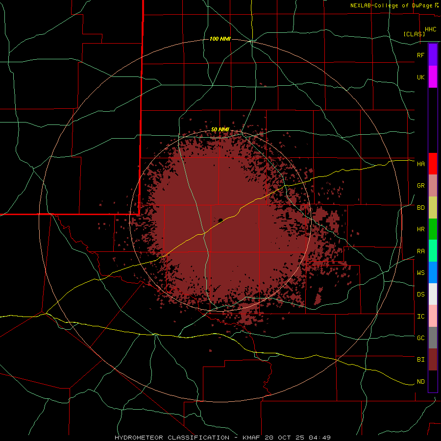Click the white DS legend swatch
Screen dimensions: 441x441
point(433,294)
